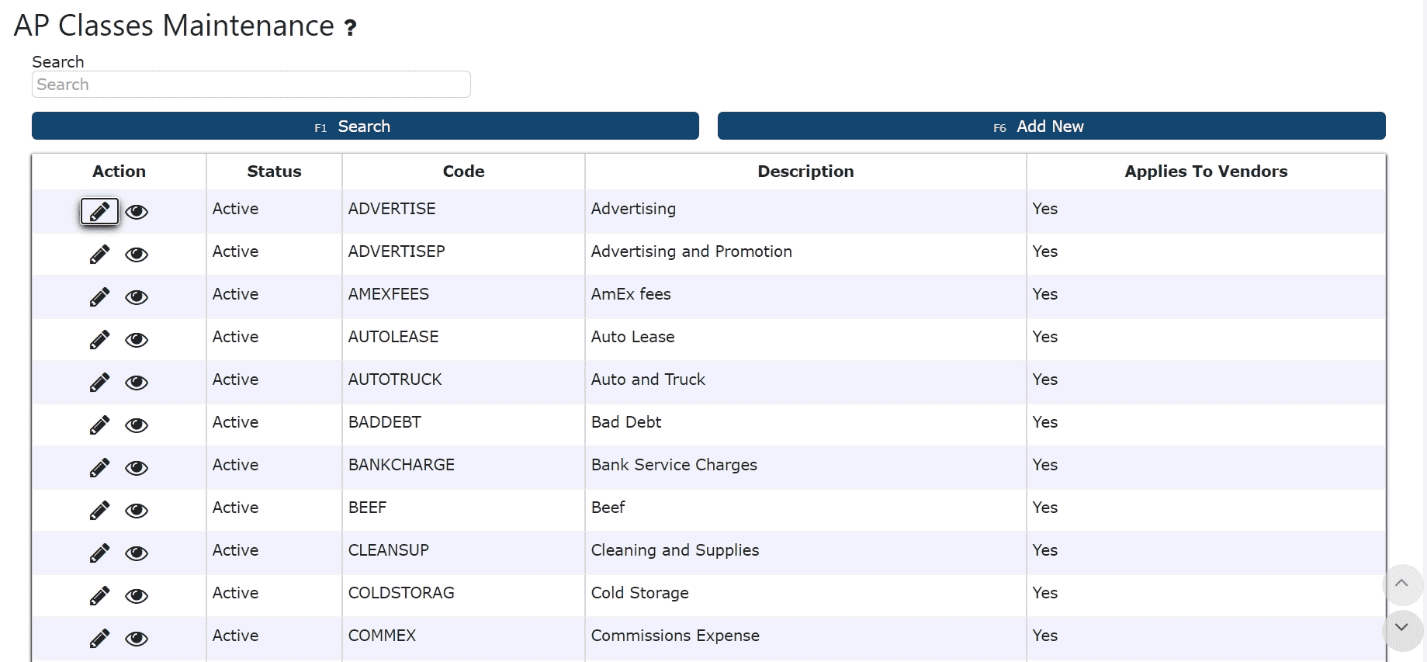Click the Action column header

pos(119,172)
